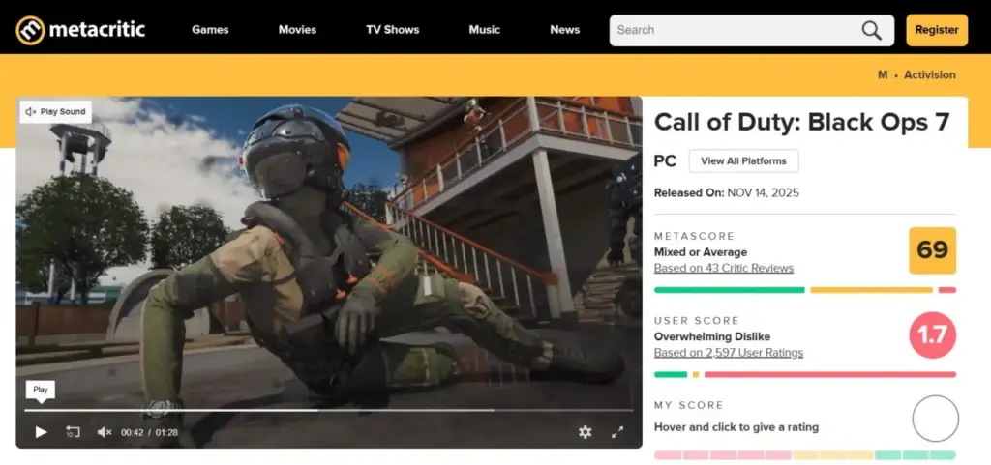Click the Play Sound button
Screen dimensions: 991x465
(x=55, y=112)
